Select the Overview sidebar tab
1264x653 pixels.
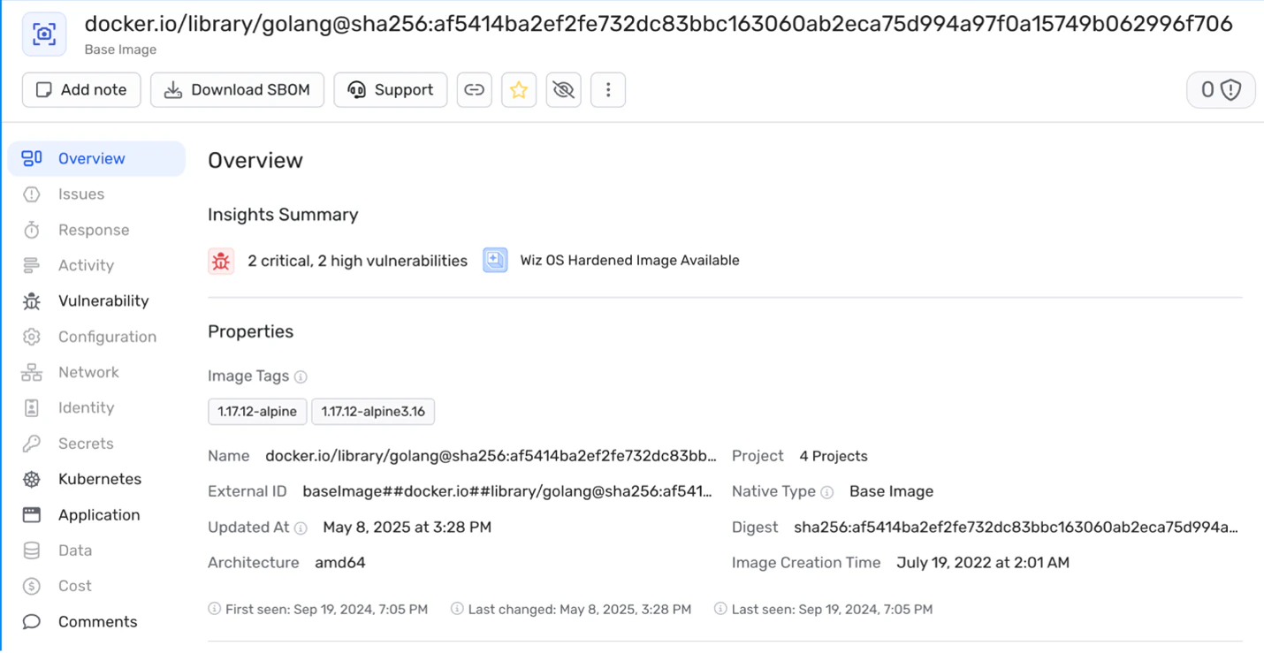coord(96,158)
